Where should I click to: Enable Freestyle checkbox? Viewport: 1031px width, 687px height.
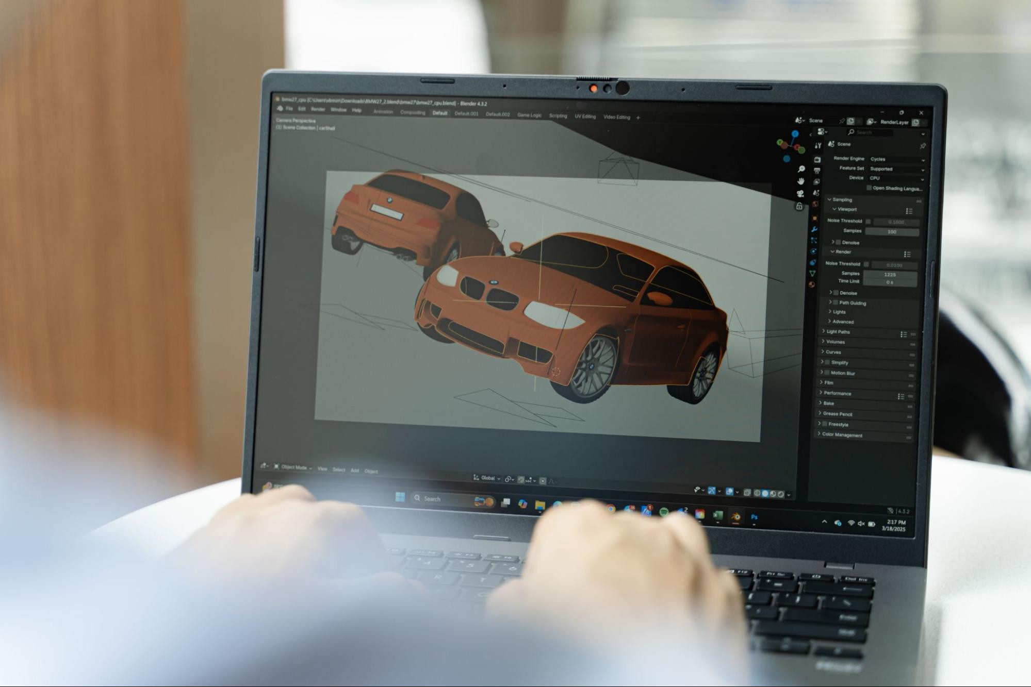coord(824,424)
